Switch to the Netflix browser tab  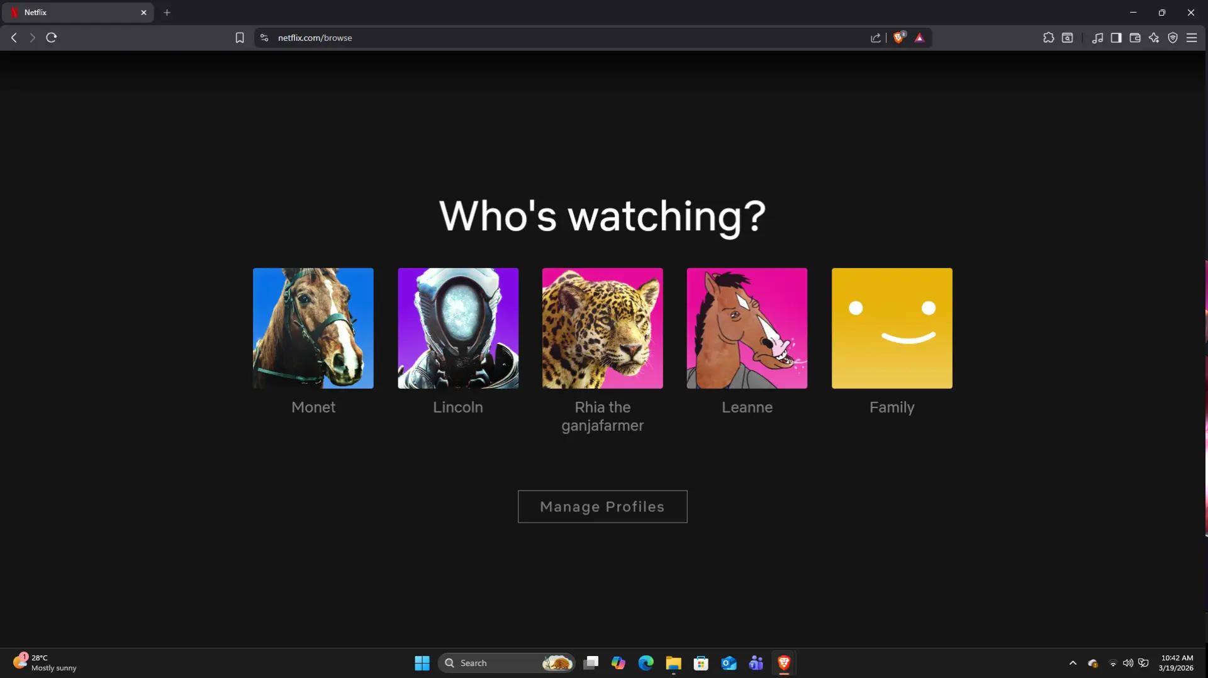coord(79,13)
